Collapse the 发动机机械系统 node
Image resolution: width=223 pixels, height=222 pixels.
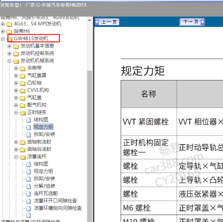[10, 61]
